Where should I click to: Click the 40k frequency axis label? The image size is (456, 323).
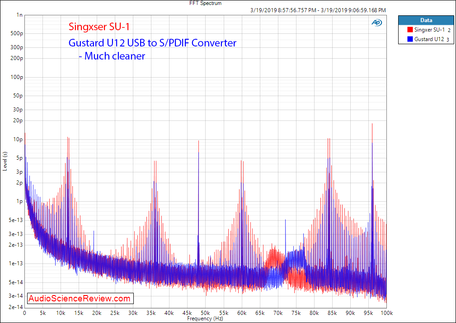[x=169, y=313]
